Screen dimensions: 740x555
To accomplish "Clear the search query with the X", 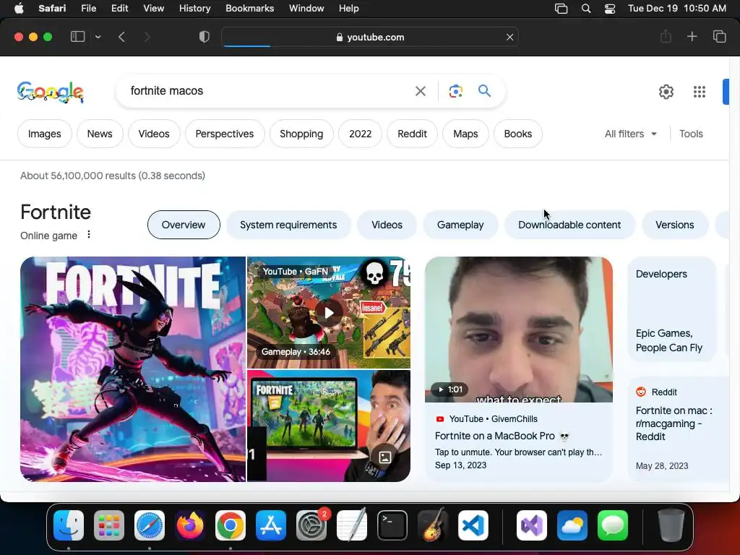I will click(x=421, y=91).
